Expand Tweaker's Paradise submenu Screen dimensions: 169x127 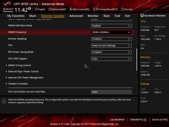pos(18,84)
